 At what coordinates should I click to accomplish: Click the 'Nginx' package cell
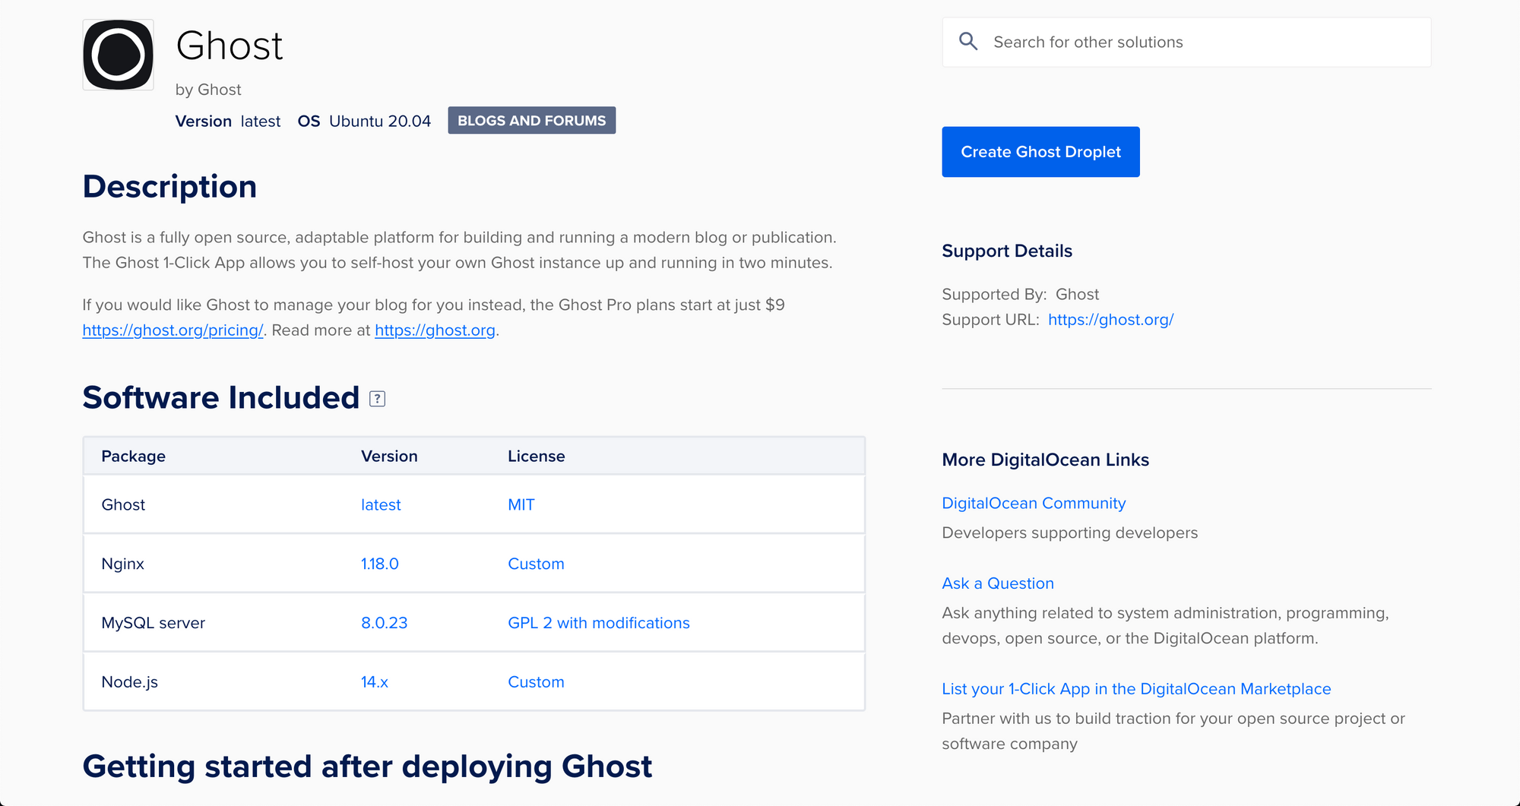(122, 564)
